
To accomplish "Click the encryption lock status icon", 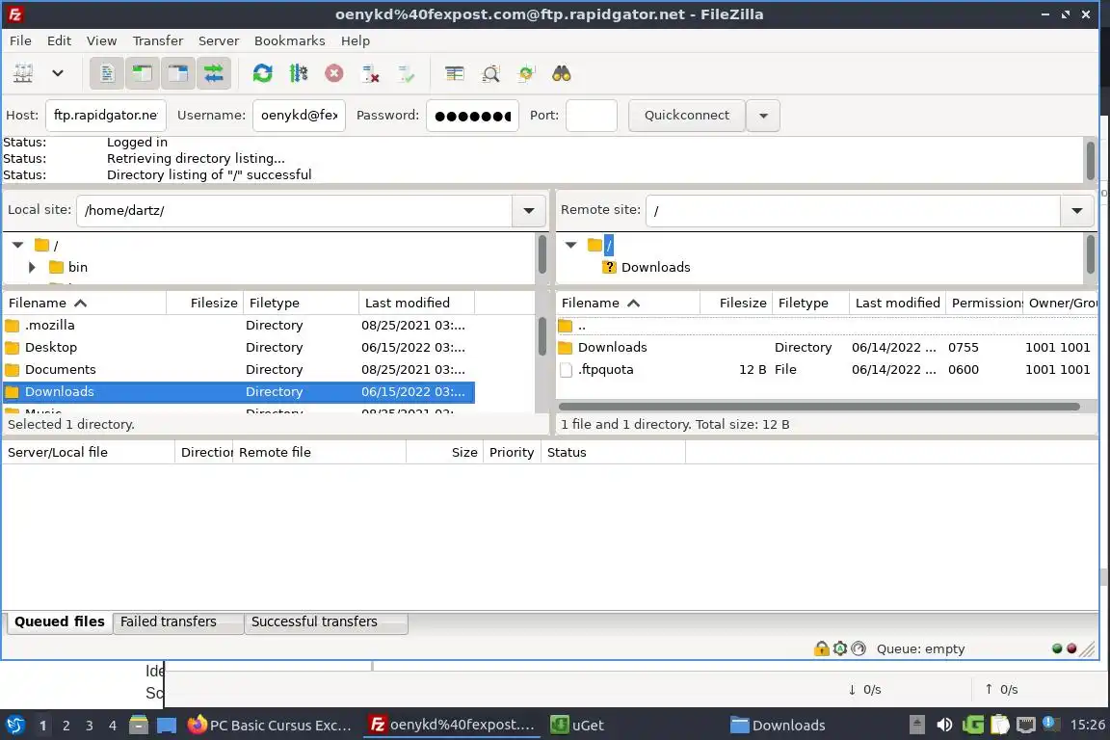I will coord(821,648).
